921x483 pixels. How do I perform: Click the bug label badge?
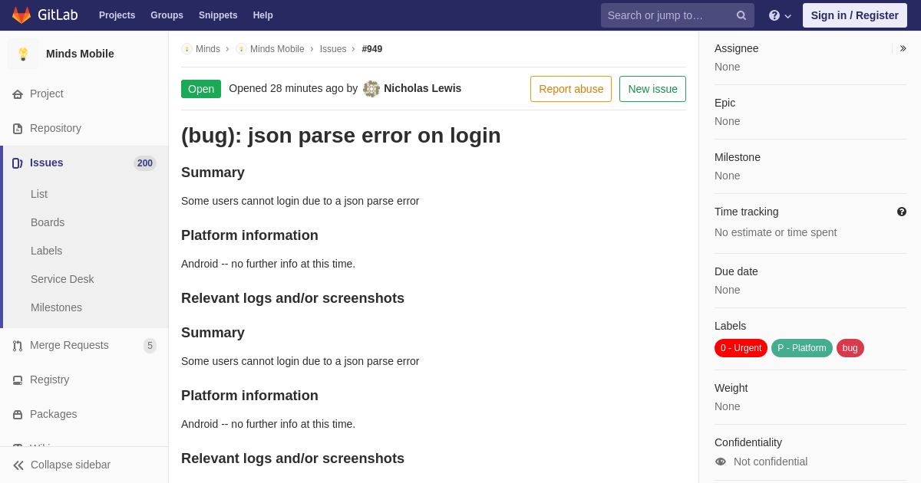point(850,348)
